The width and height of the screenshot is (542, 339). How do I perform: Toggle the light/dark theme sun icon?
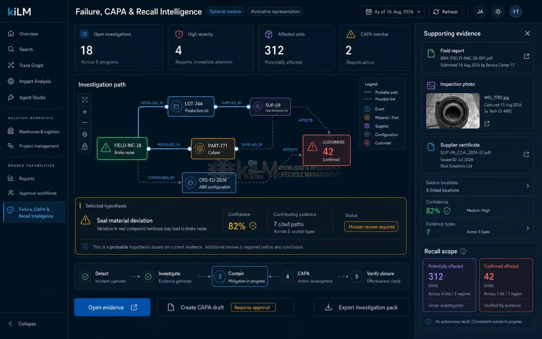tap(498, 12)
